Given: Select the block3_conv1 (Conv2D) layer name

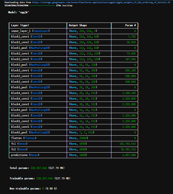Looking at the screenshot, I should click(x=27, y=70).
